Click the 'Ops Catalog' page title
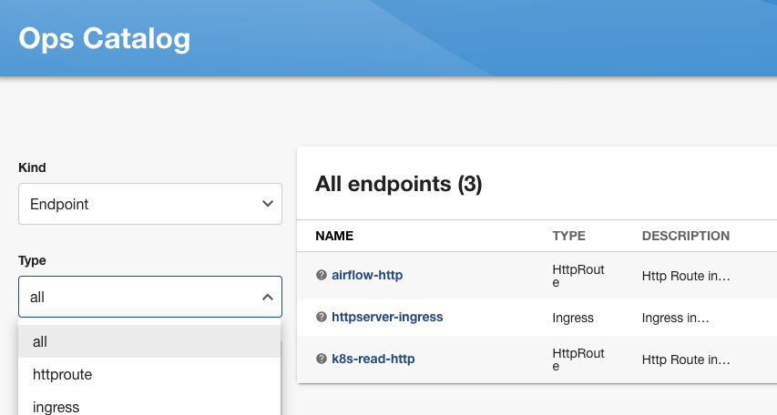This screenshot has height=415, width=777. pos(105,38)
